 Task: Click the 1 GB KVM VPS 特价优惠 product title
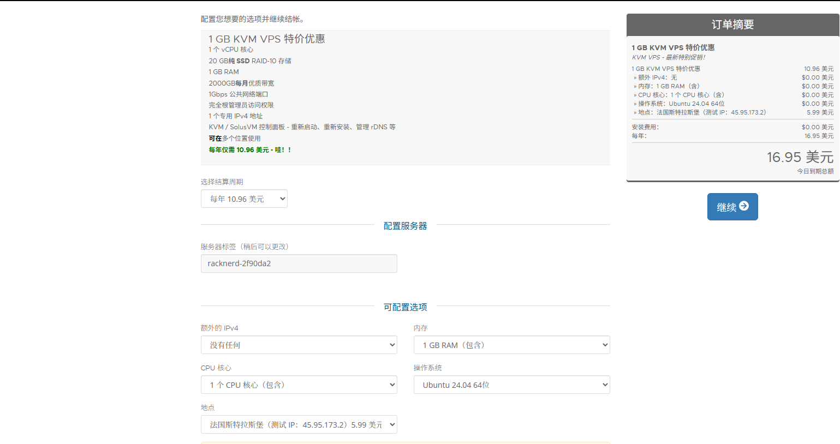266,39
